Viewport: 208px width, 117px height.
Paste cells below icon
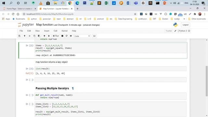coord(39,36)
